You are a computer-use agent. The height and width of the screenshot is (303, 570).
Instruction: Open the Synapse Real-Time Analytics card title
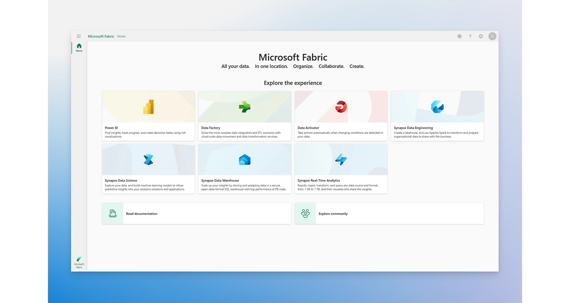319,180
